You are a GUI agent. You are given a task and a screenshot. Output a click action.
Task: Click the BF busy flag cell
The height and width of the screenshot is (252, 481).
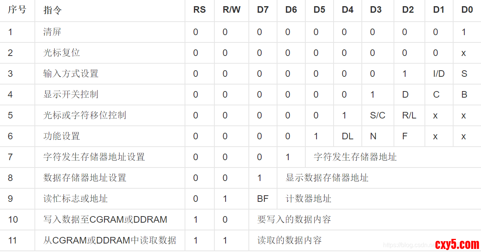click(x=263, y=199)
